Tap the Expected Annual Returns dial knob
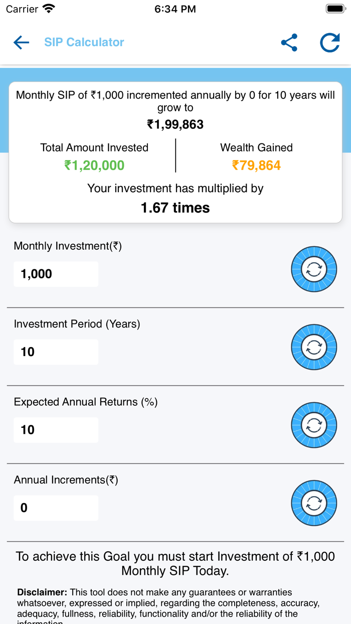This screenshot has width=351, height=624. pos(314,425)
